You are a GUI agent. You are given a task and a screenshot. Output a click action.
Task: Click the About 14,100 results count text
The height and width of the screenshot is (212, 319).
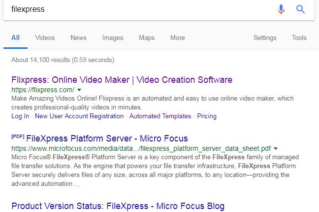click(63, 60)
